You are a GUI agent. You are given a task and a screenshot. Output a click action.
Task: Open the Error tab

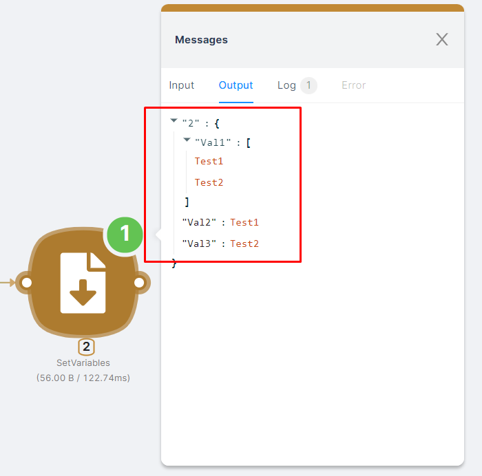click(353, 85)
